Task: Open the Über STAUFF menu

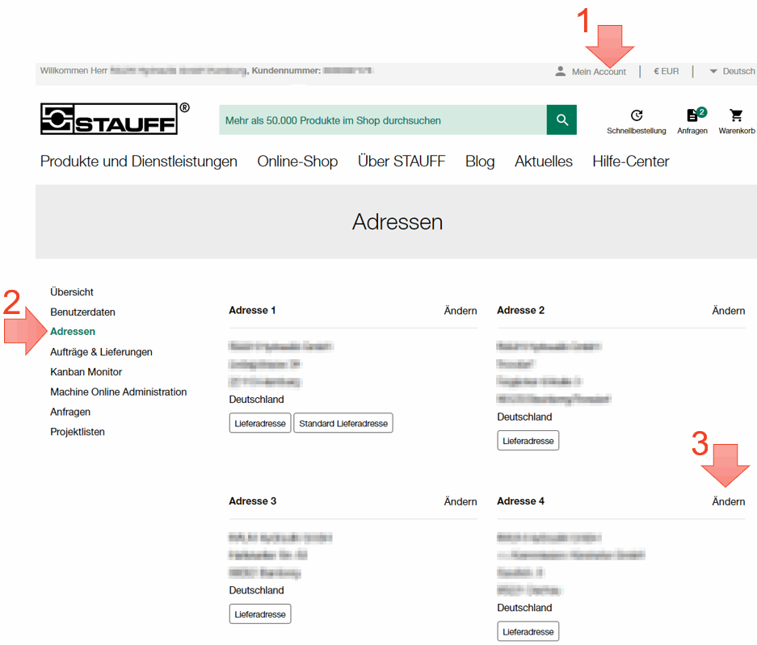Action: 402,161
